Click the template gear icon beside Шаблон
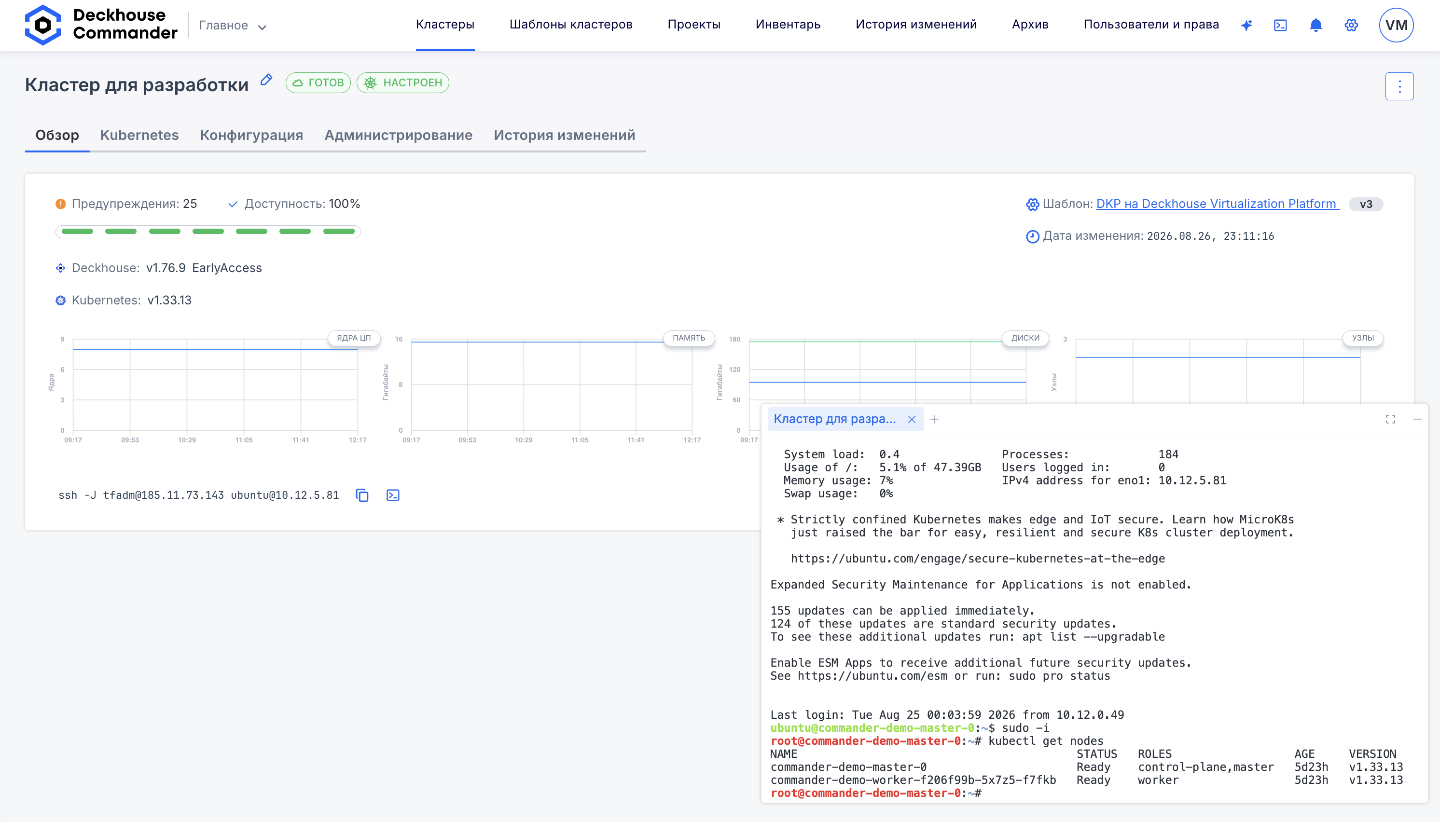Screen dimensions: 1440x822 coord(1032,205)
